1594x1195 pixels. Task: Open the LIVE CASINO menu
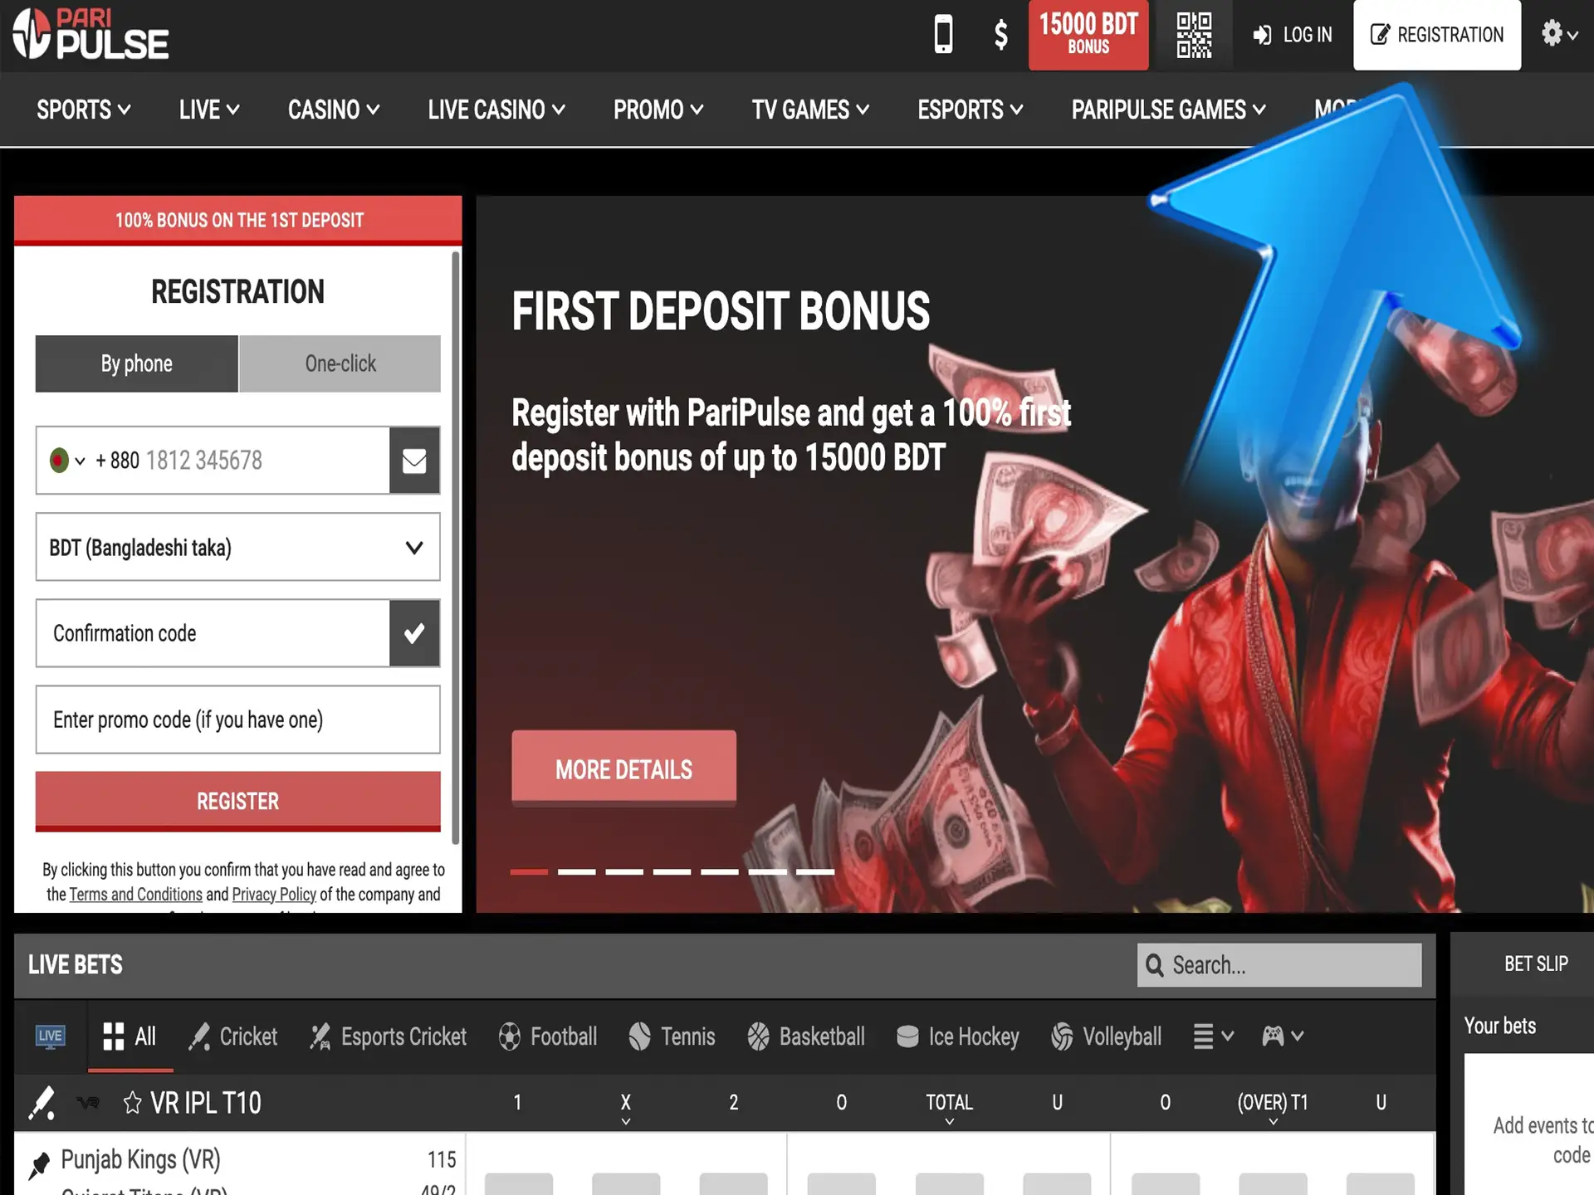(496, 110)
